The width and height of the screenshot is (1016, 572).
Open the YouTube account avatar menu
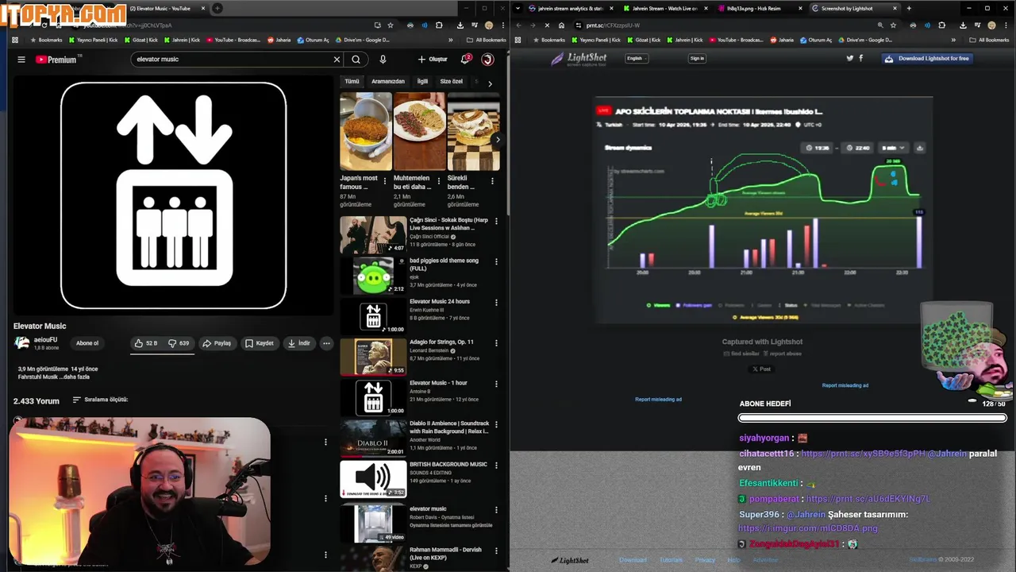tap(487, 60)
